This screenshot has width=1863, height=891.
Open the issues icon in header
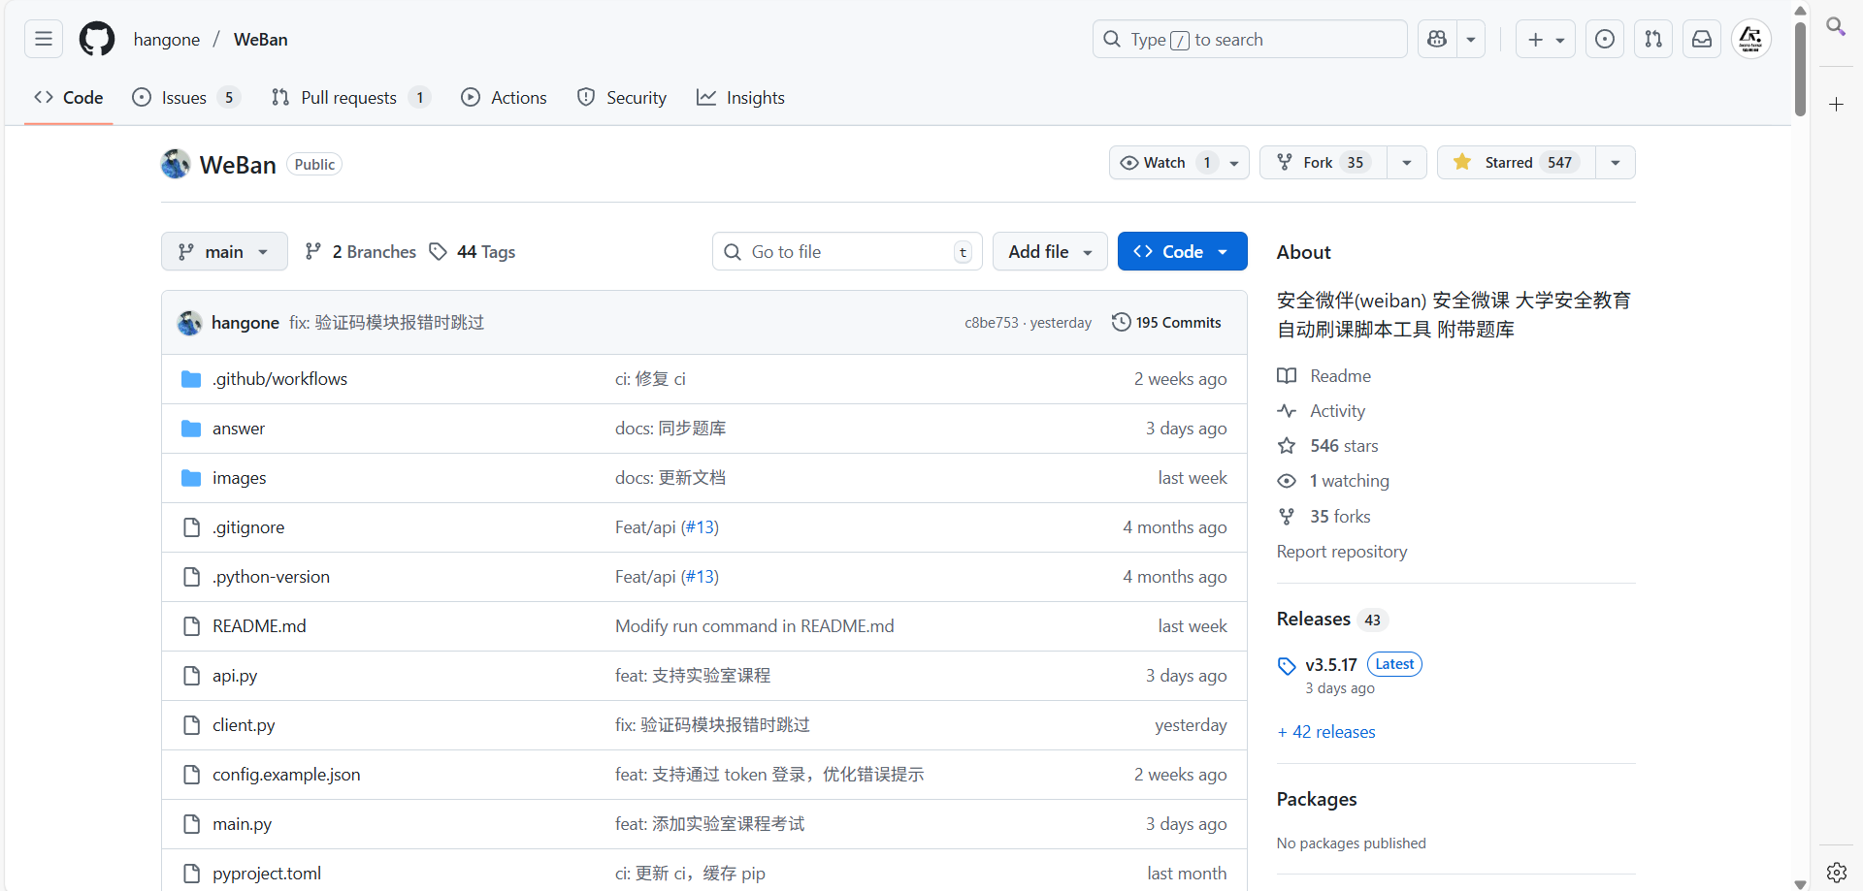1605,40
